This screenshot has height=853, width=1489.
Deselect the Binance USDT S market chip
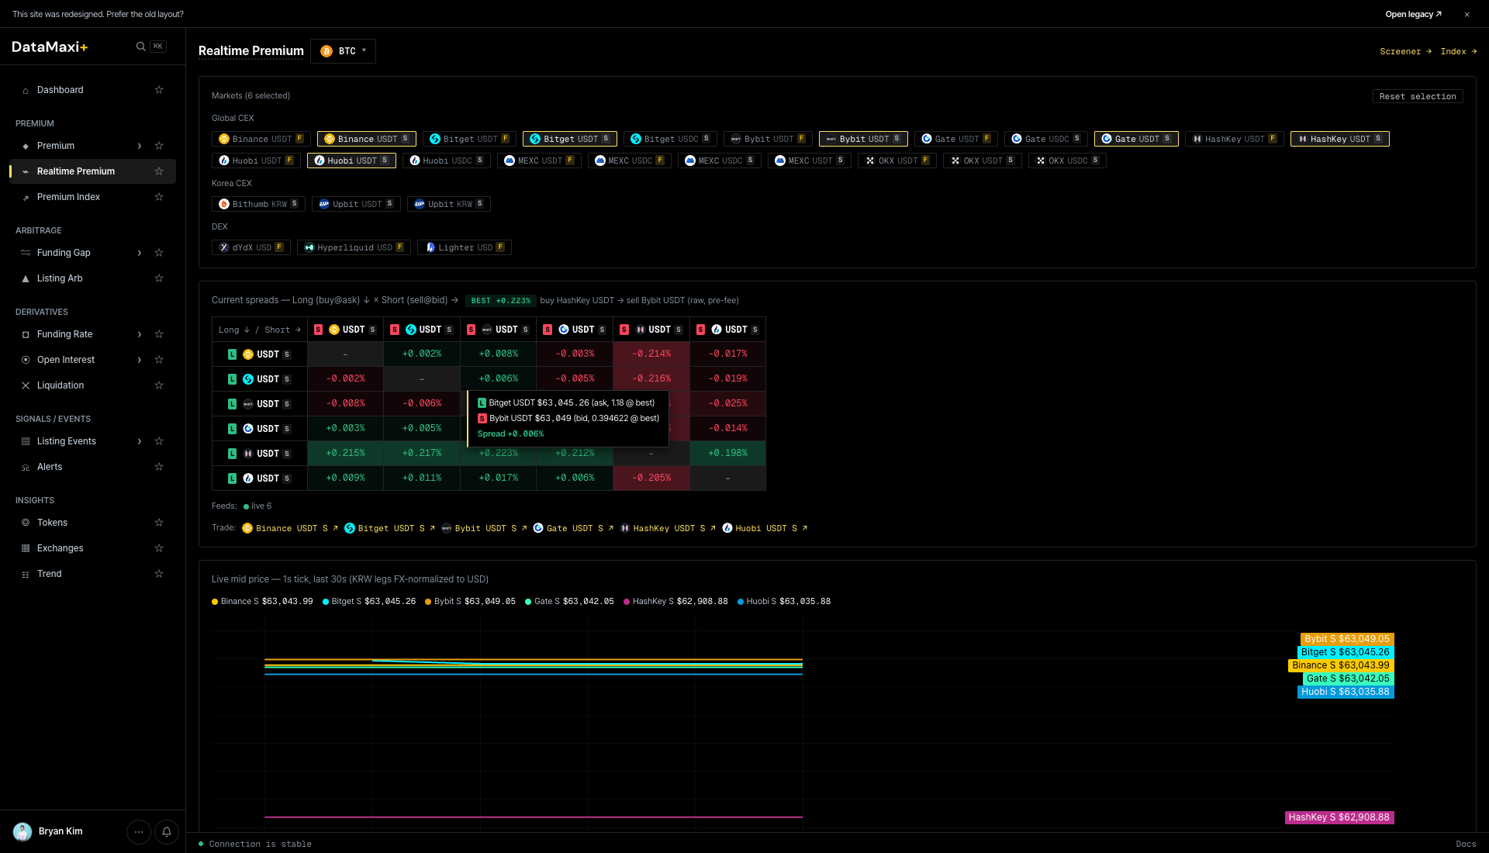click(367, 139)
